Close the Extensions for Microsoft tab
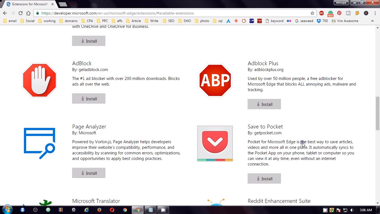Image resolution: width=380 pixels, height=214 pixels. pyautogui.click(x=53, y=4)
